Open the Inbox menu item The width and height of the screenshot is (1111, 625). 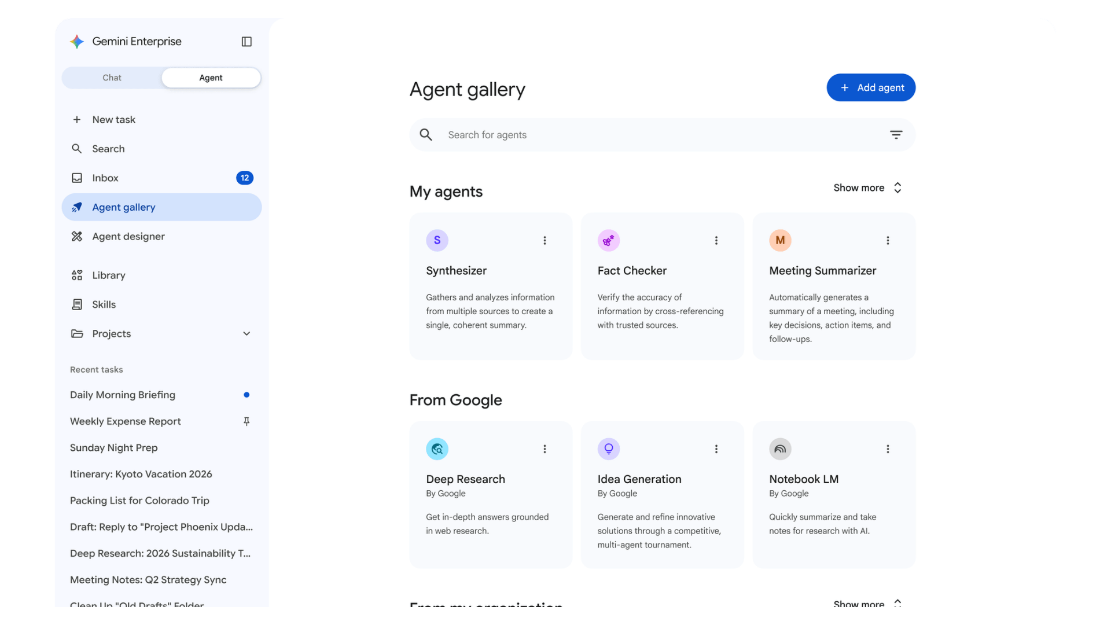(x=161, y=178)
